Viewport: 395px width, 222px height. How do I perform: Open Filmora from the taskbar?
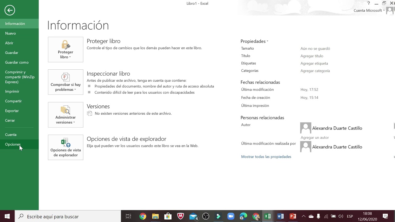(x=218, y=216)
